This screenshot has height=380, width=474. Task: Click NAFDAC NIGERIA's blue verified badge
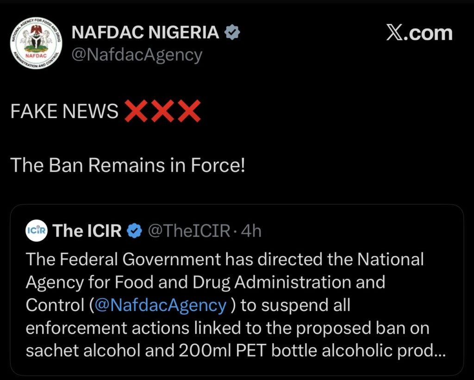click(231, 32)
